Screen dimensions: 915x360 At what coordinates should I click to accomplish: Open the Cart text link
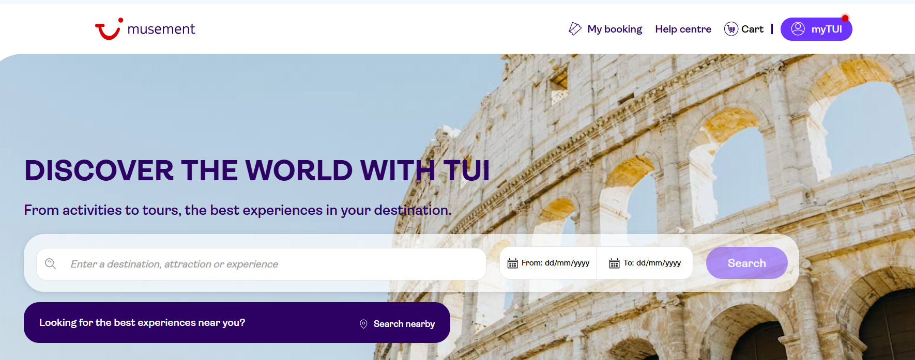(x=752, y=29)
